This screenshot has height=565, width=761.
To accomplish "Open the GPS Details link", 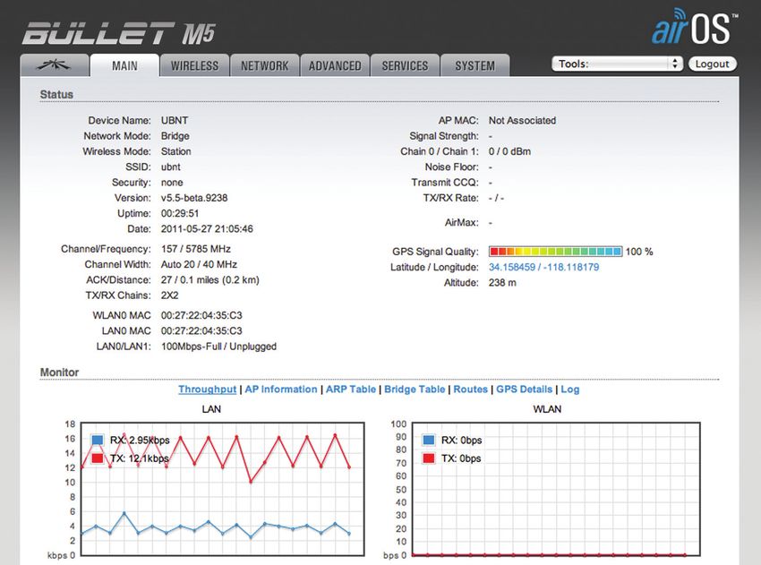I will pyautogui.click(x=524, y=390).
